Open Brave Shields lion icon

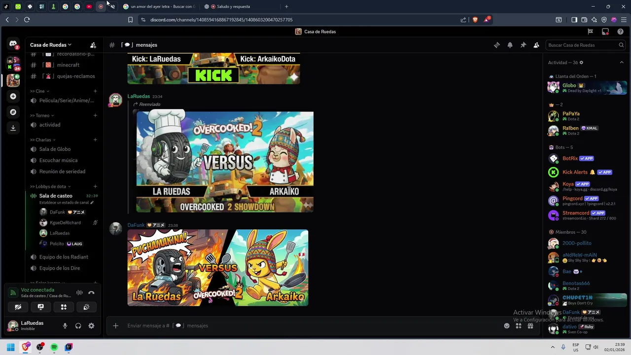tap(475, 20)
